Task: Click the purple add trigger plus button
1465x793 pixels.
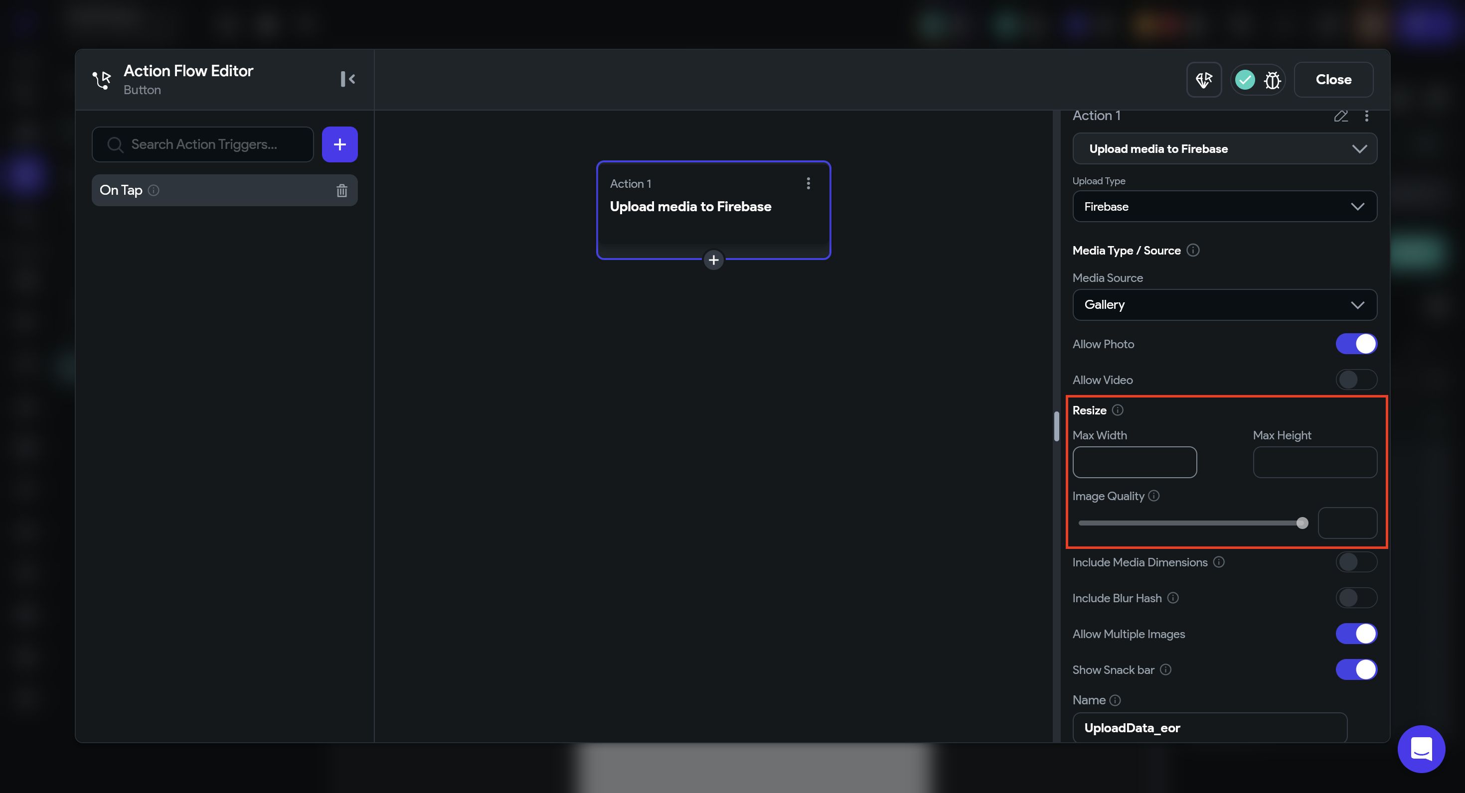Action: click(339, 144)
